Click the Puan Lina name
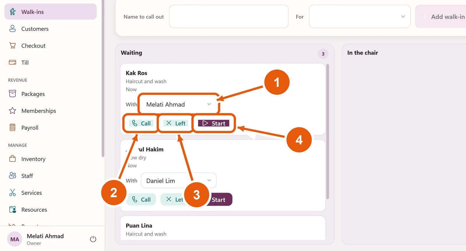Viewport: 466px width, 251px height. (139, 225)
